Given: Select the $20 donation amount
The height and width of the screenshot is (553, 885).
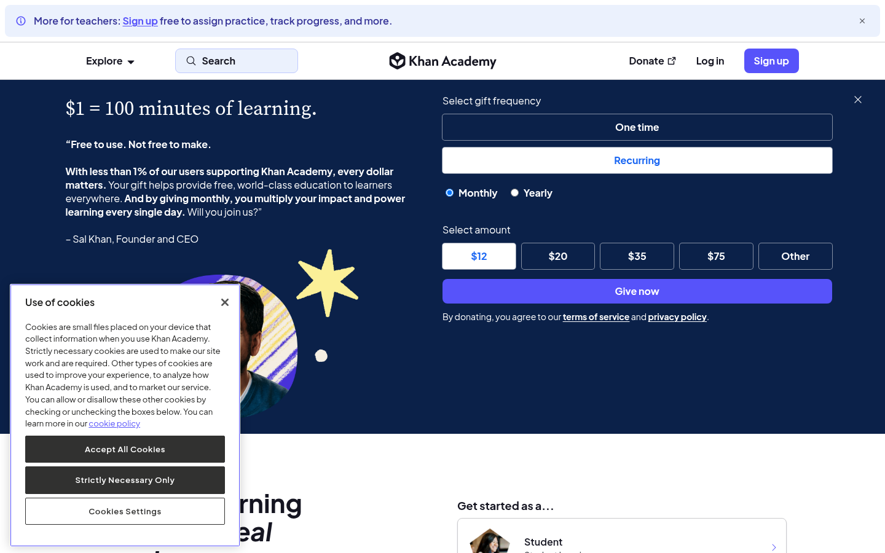Looking at the screenshot, I should 558,256.
